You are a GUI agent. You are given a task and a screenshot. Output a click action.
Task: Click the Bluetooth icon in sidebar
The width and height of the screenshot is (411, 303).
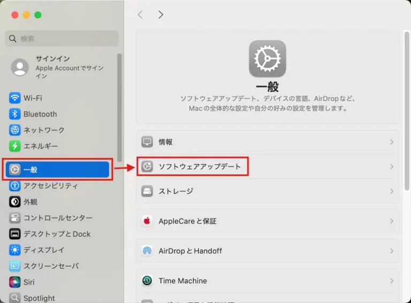14,114
